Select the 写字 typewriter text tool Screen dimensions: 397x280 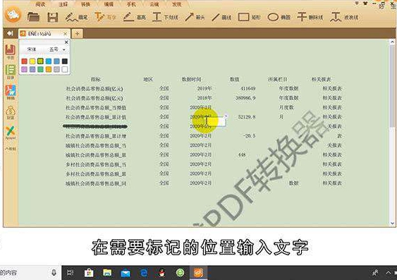pos(105,17)
